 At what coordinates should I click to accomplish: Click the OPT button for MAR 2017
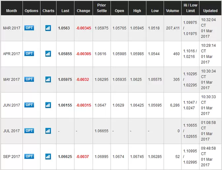(29, 28)
